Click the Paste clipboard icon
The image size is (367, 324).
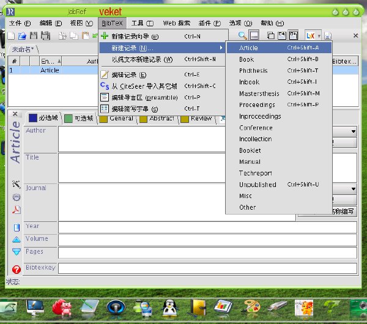[x=86, y=36]
